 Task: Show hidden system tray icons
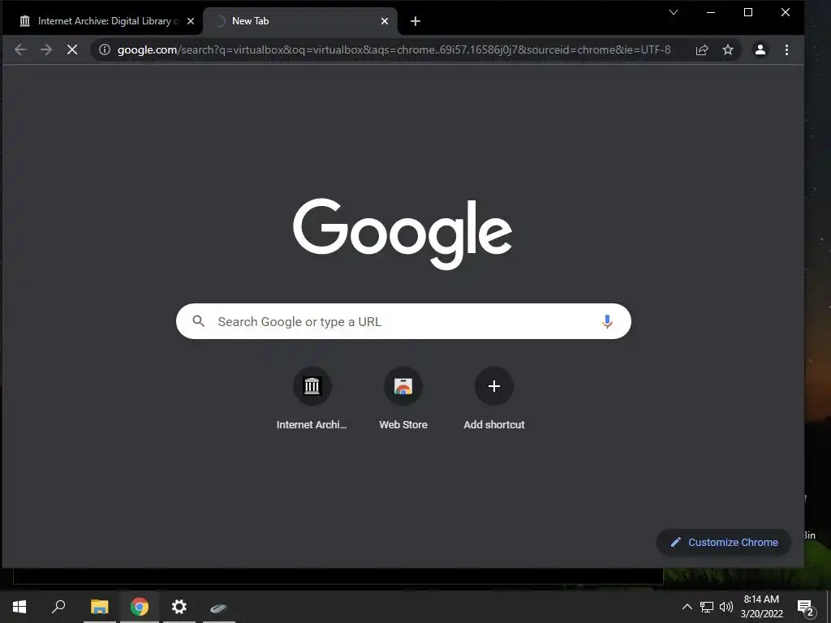pyautogui.click(x=687, y=607)
